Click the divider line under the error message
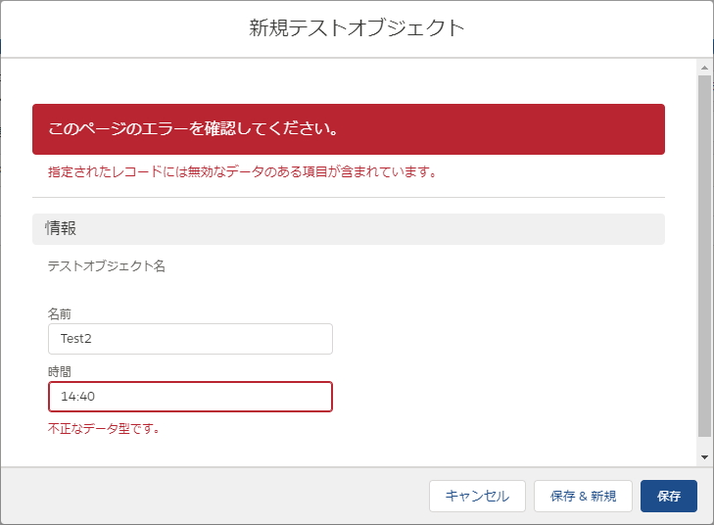 tap(349, 197)
